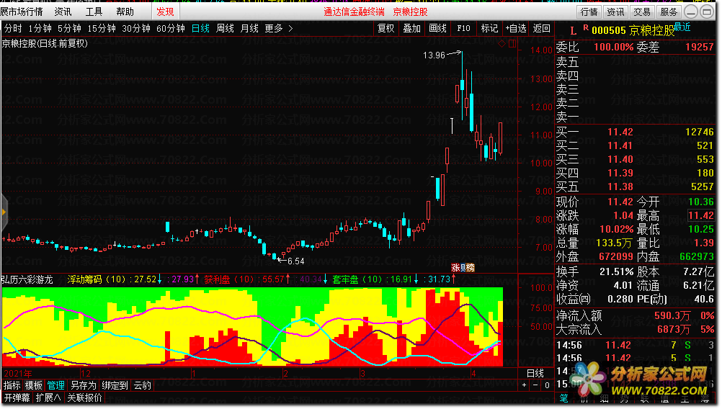Select the 买一 bid row at 11.42
Image resolution: width=722 pixels, height=409 pixels.
(635, 132)
